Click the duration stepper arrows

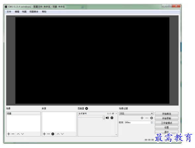pyautogui.click(x=152, y=123)
